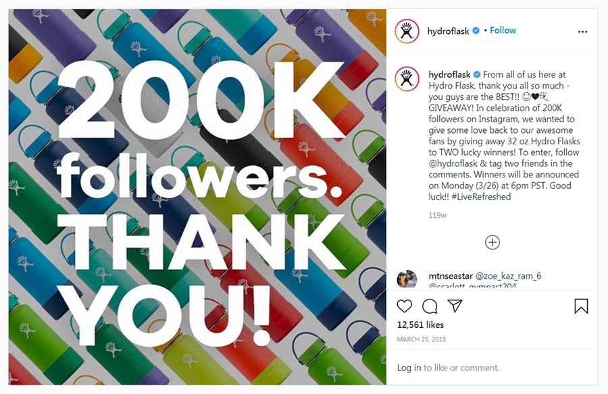The height and width of the screenshot is (394, 608).
Task: Open the three-dot more options menu
Action: click(x=582, y=32)
